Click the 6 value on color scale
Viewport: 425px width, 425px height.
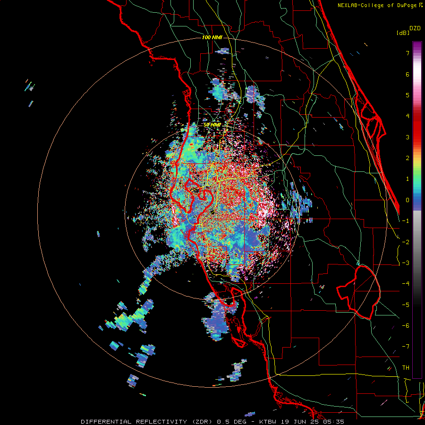click(x=408, y=74)
